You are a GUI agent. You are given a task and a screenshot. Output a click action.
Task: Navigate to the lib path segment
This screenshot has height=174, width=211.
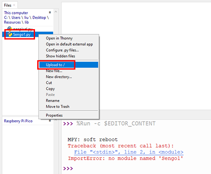[27, 22]
